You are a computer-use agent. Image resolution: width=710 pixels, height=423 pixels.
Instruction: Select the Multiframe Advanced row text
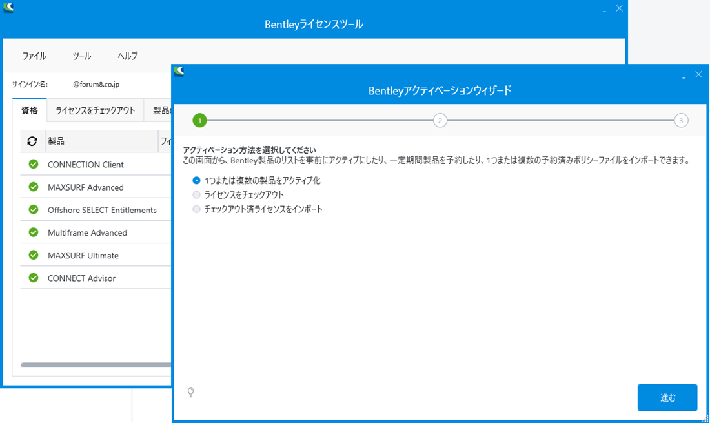(87, 232)
